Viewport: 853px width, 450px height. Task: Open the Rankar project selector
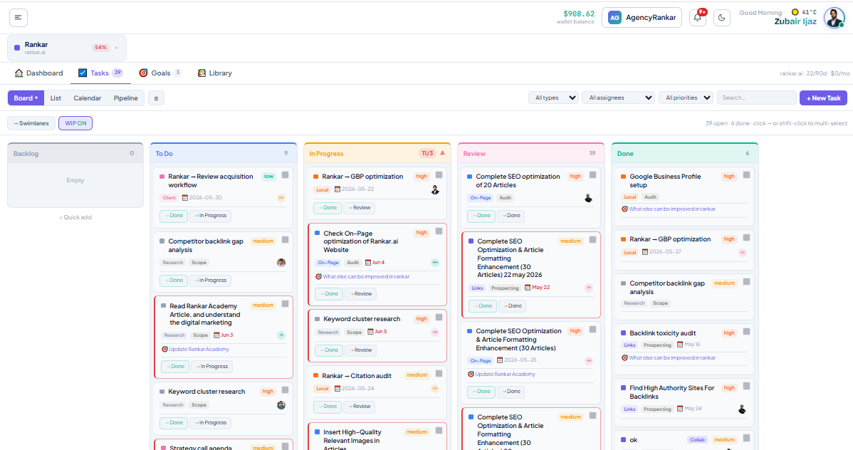click(x=67, y=48)
